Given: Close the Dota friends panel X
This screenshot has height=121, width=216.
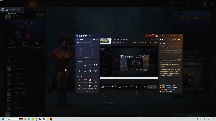Looking at the screenshot, I should click(x=43, y=48).
